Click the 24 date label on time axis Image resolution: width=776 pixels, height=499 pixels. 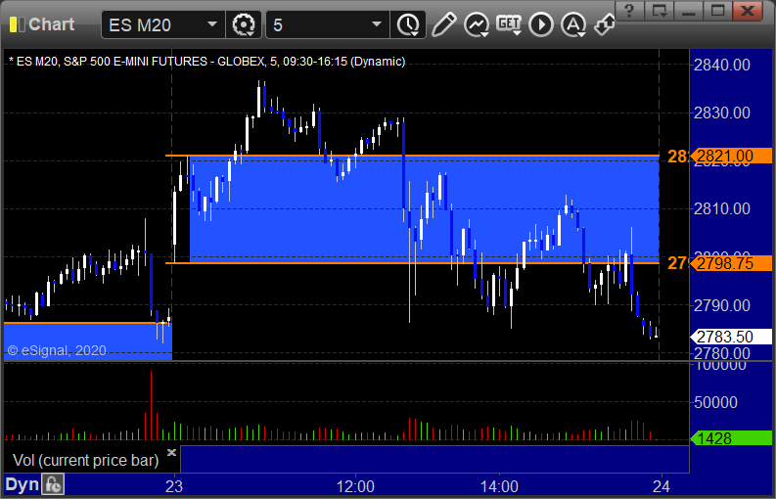[x=662, y=486]
